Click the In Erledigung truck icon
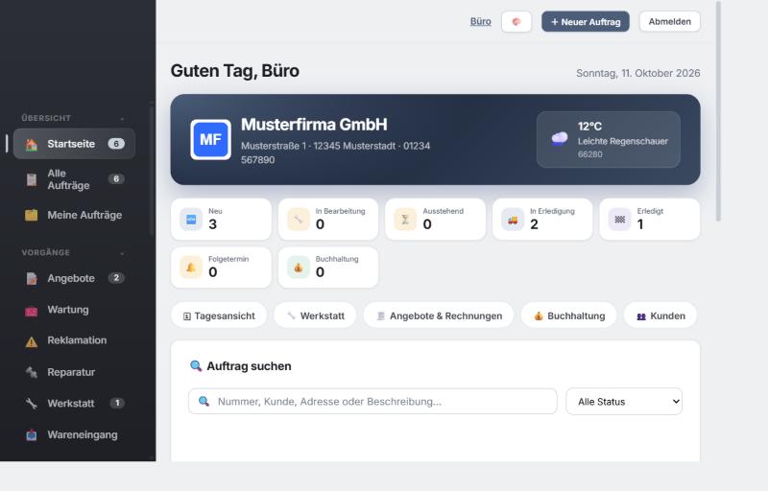 tap(513, 220)
